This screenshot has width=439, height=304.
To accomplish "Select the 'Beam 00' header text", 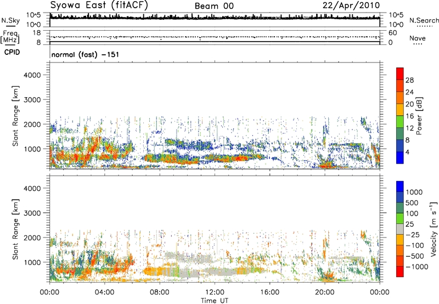I will (214, 6).
